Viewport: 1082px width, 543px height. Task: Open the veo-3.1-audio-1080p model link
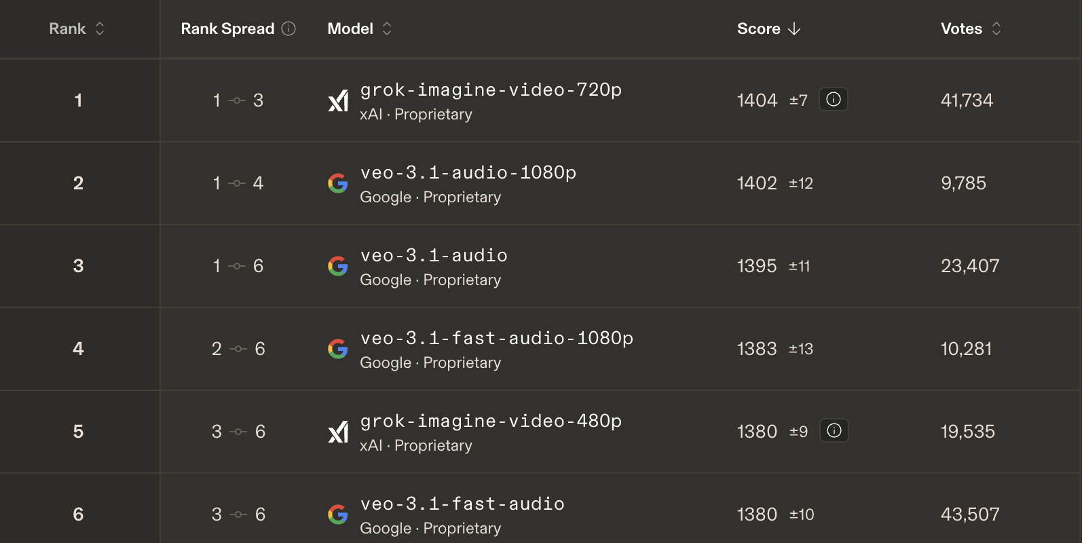click(468, 172)
